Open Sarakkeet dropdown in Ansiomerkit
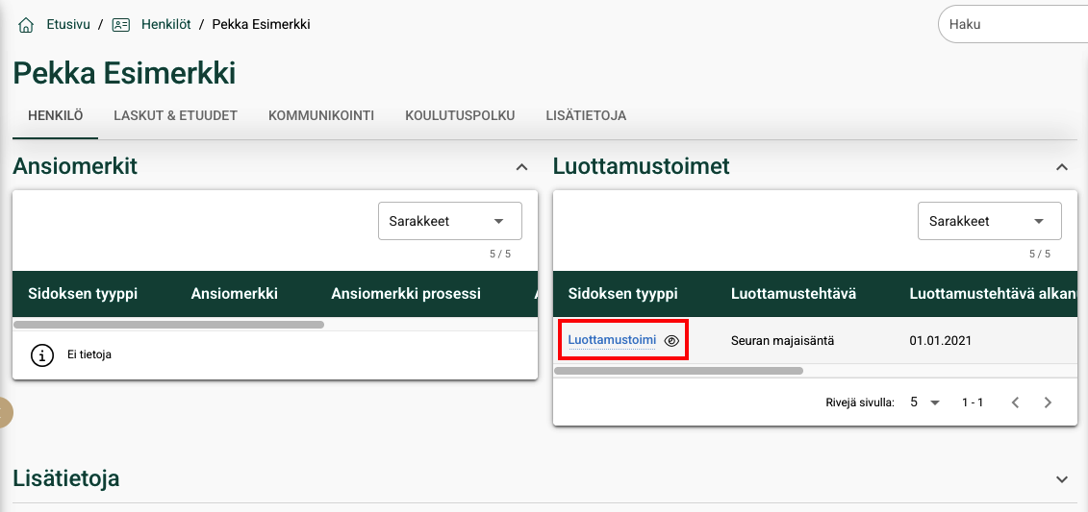This screenshot has width=1088, height=512. click(449, 221)
